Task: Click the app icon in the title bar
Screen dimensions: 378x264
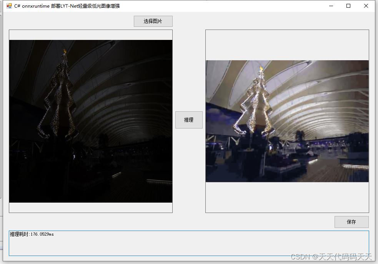Action: [x=9, y=6]
